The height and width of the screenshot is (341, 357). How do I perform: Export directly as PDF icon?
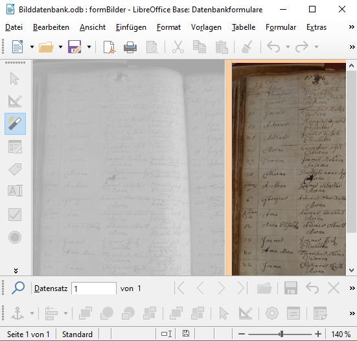tap(109, 47)
